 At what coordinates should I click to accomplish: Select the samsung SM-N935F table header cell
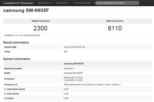pos(74,64)
